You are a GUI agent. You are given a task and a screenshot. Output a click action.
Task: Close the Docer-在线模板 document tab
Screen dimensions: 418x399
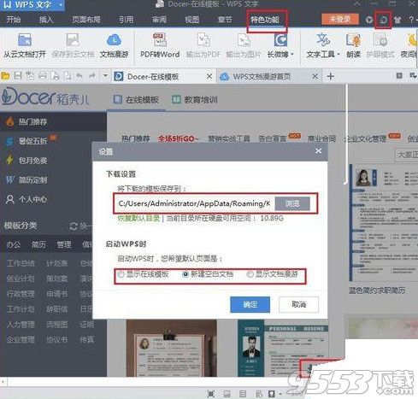click(209, 76)
